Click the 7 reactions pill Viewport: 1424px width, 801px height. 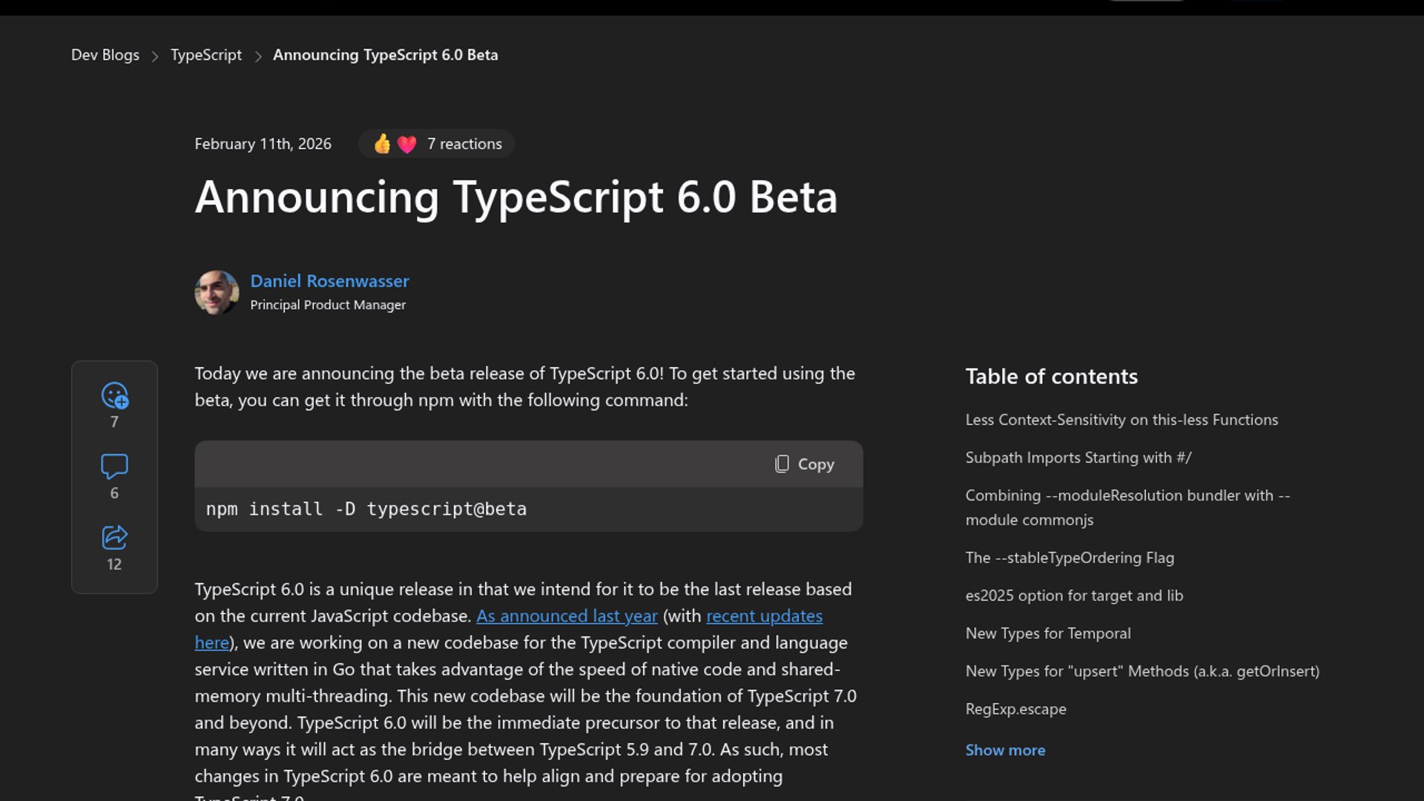(x=464, y=144)
